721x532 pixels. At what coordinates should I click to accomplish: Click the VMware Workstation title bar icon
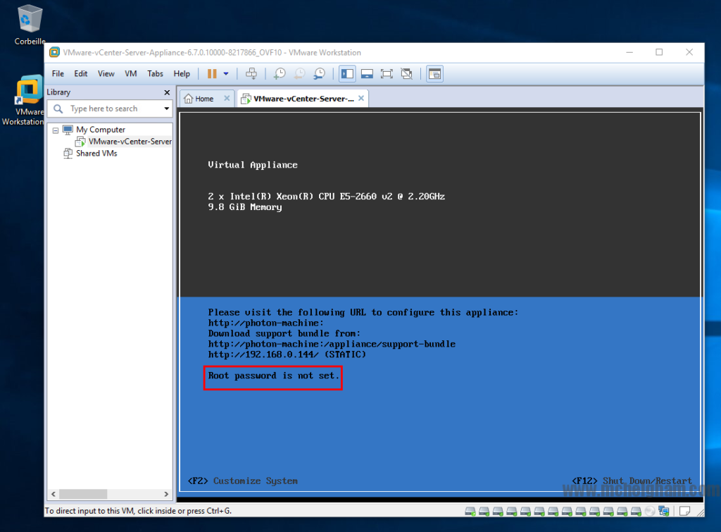(54, 52)
